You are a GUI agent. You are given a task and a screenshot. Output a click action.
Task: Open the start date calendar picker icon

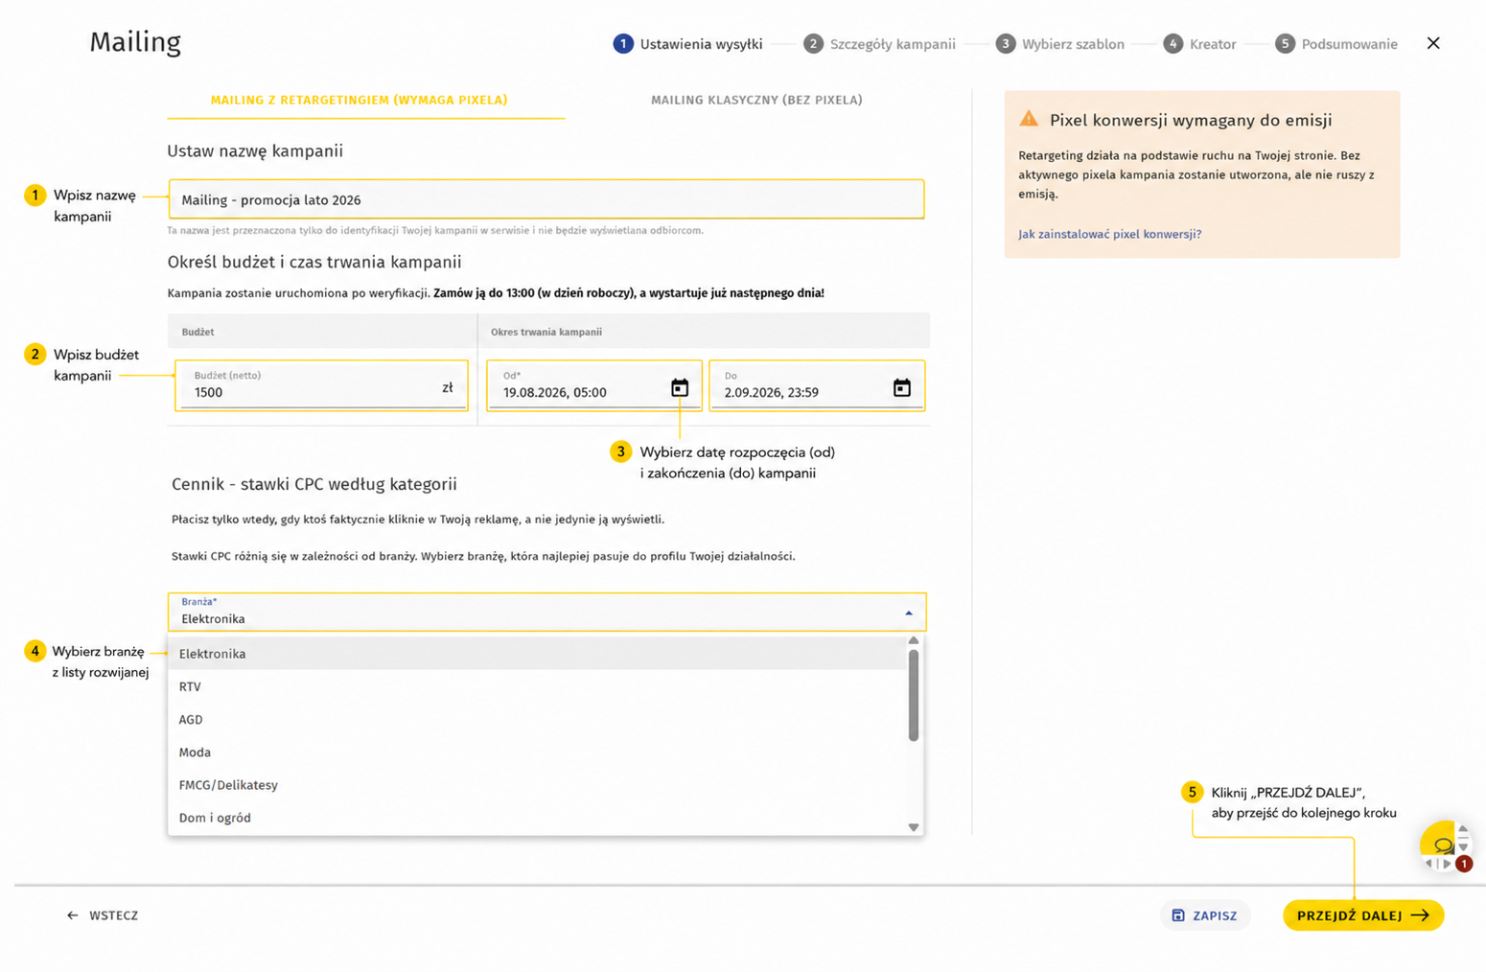[x=680, y=387]
